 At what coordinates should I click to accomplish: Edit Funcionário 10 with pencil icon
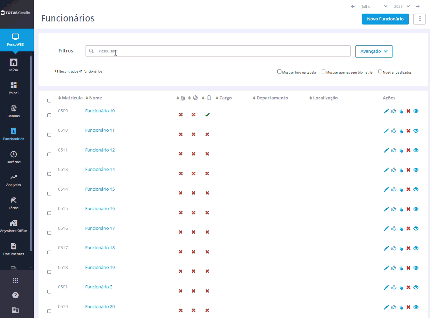[386, 111]
